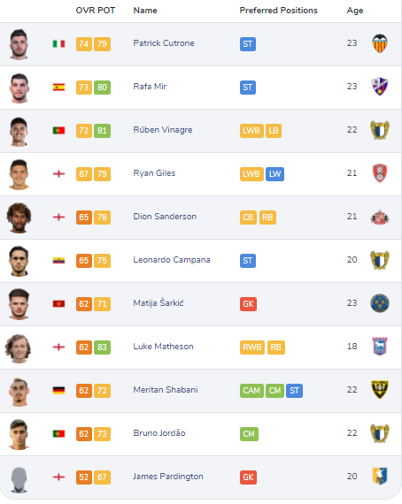Screen dimensions: 402x504
Task: Click the Germany flag beside Meritan Shabani
Action: coord(58,390)
